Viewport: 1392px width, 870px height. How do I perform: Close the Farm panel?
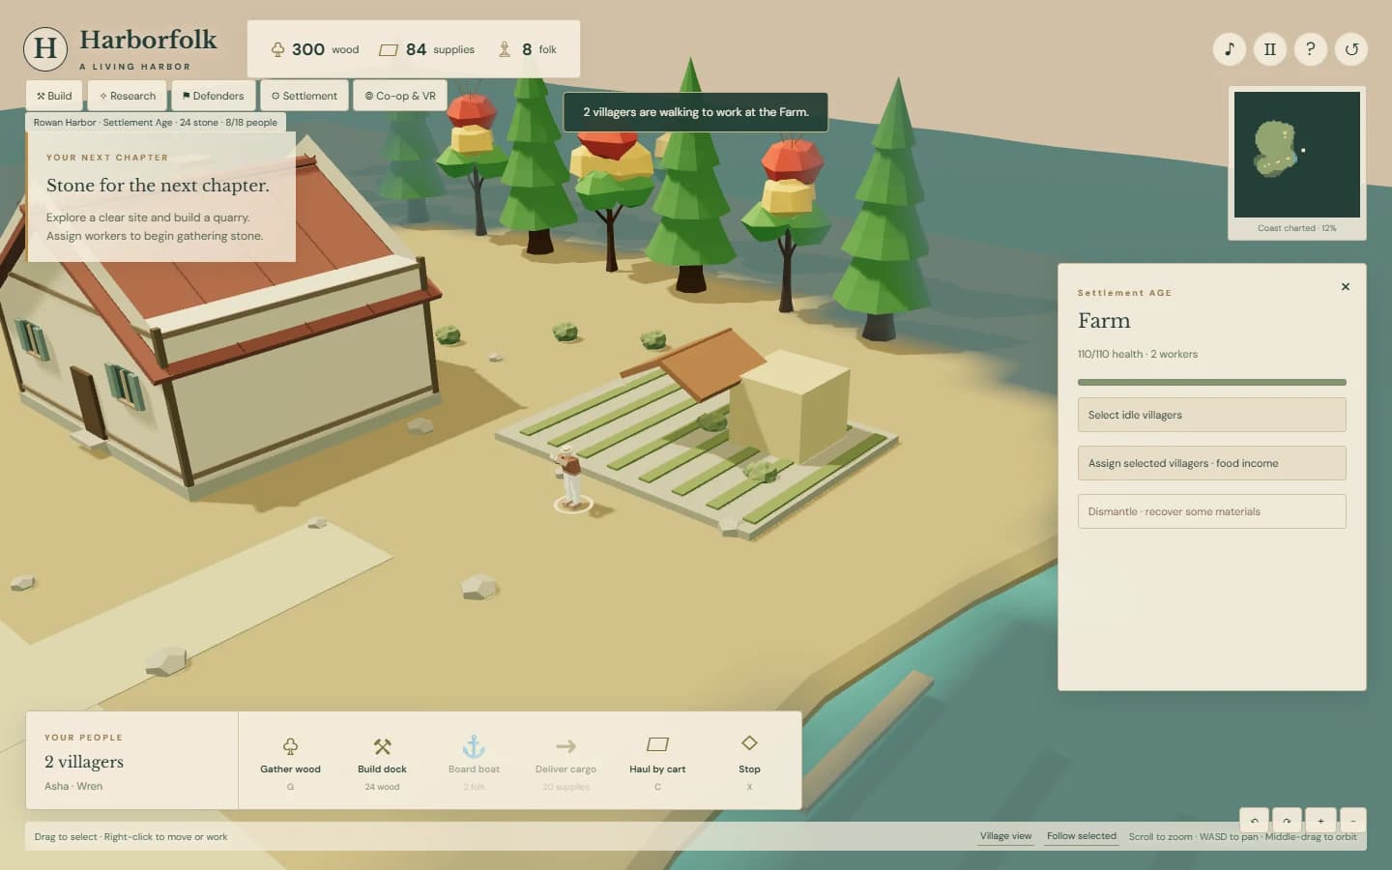pyautogui.click(x=1346, y=286)
